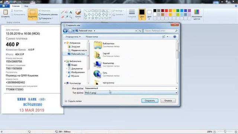Viewport: 238px width, 134px height.
Task: Select Desktop (Рабочий стол) in navigation tree
Action: point(76,54)
